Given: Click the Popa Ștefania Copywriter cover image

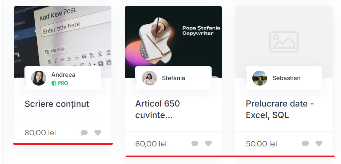Looking at the screenshot, I should tap(173, 36).
